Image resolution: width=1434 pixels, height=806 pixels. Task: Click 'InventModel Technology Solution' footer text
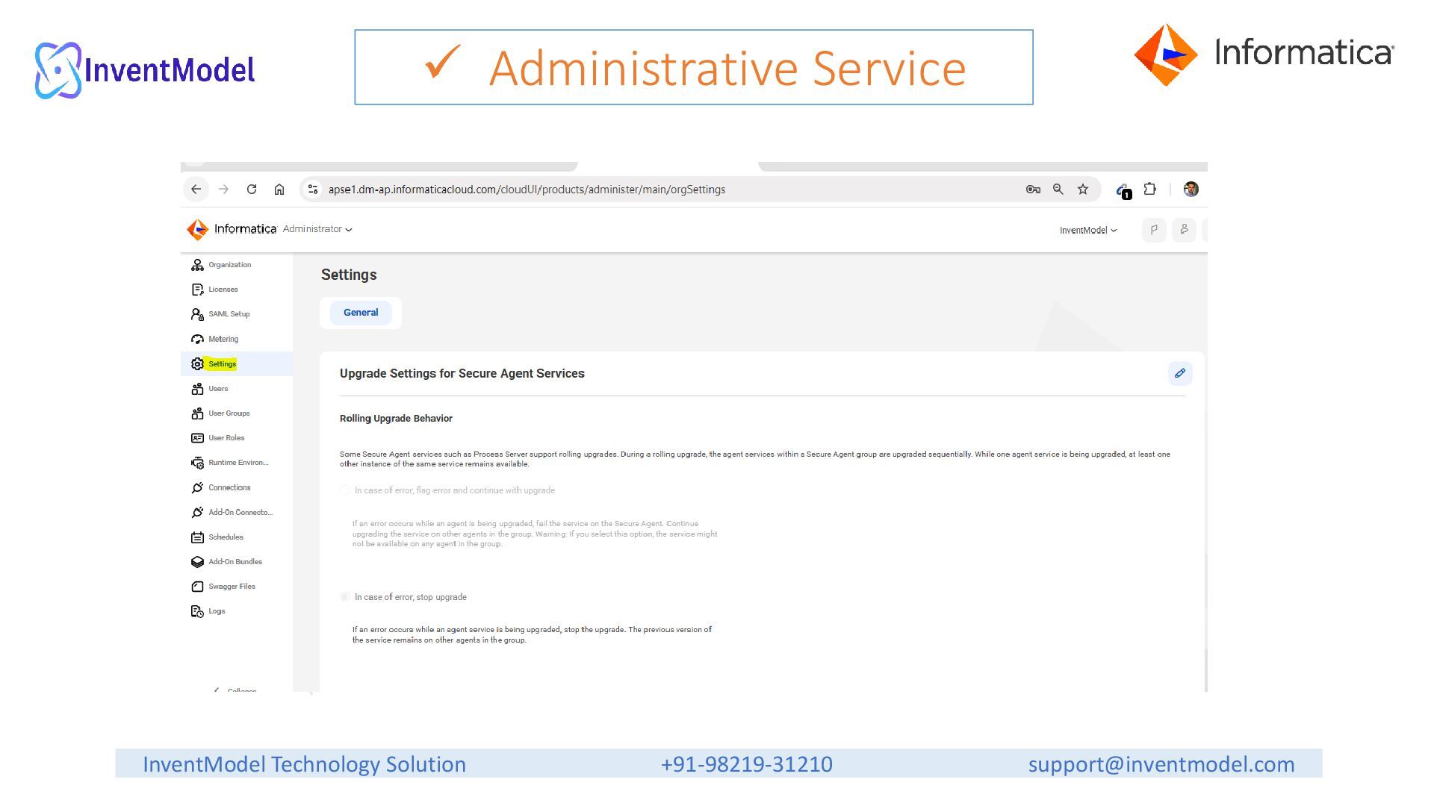304,764
